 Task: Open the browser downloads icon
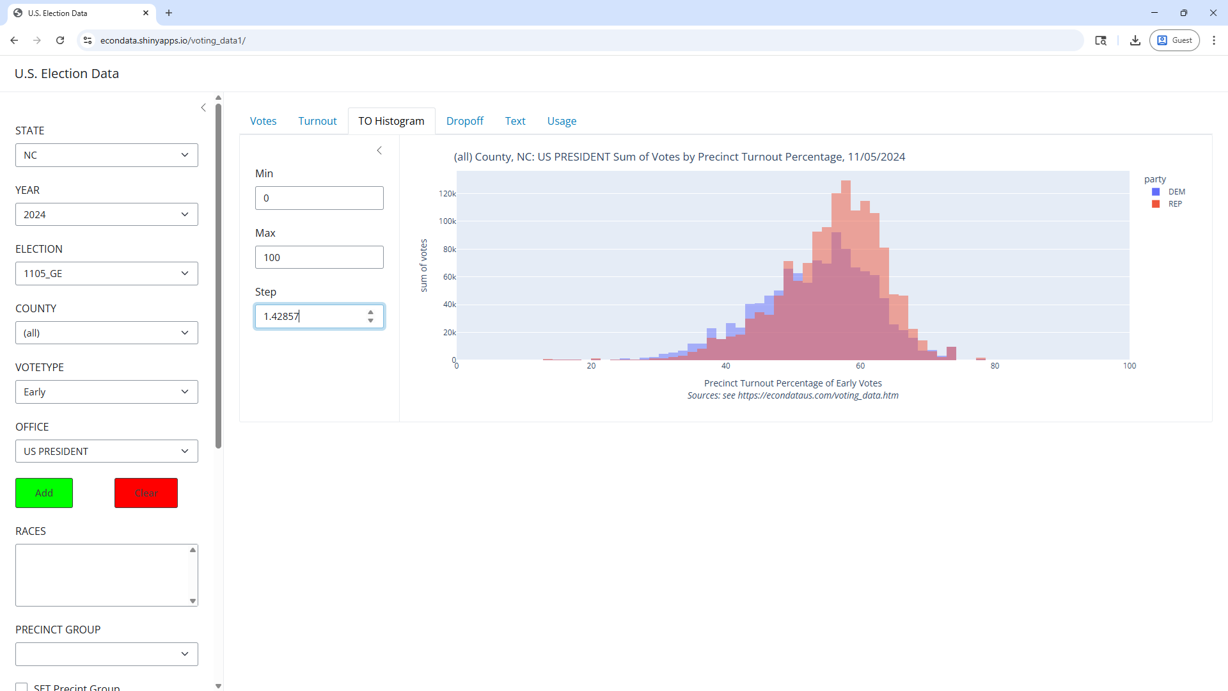pos(1135,40)
